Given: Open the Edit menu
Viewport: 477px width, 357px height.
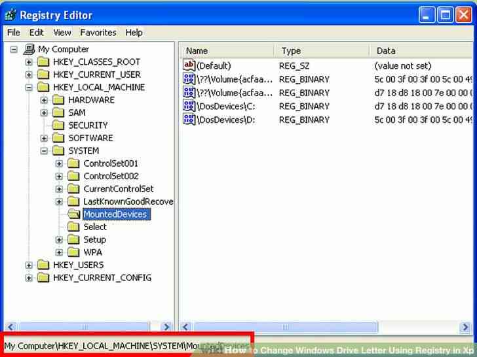Looking at the screenshot, I should (37, 33).
